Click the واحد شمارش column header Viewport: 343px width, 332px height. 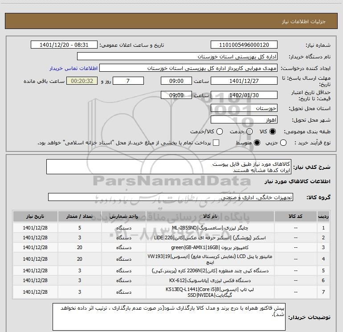pyautogui.click(x=123, y=217)
